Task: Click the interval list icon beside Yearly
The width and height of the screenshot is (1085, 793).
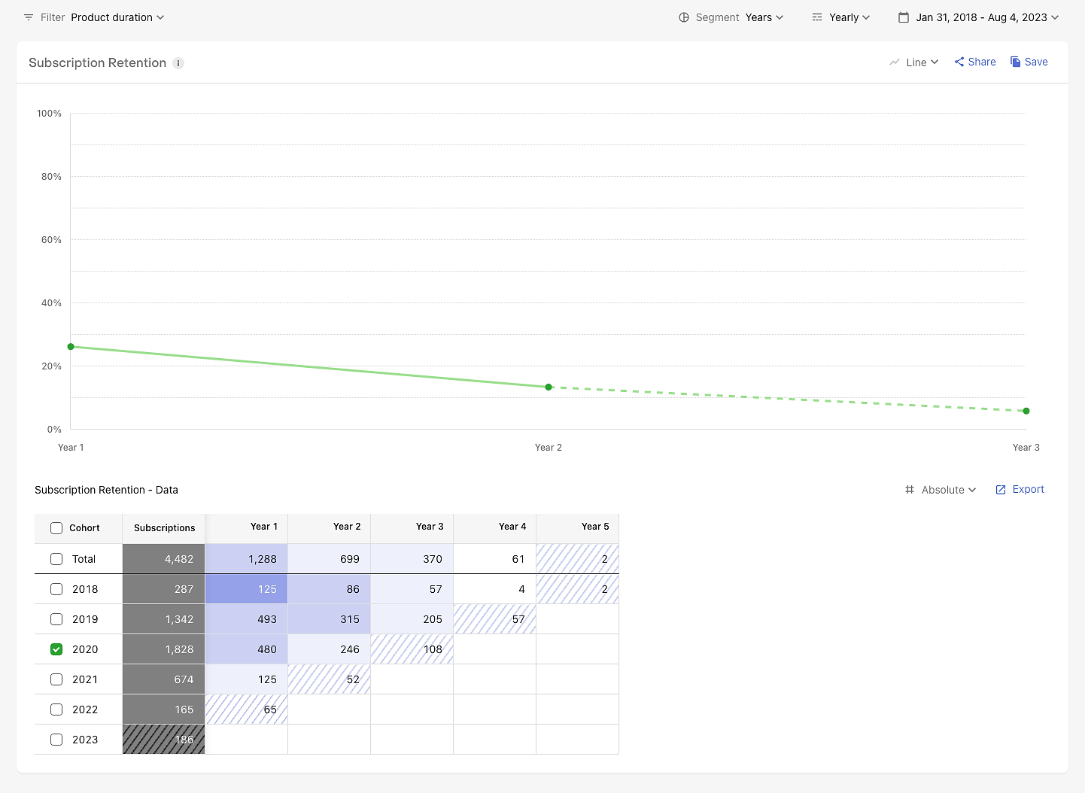Action: point(817,17)
